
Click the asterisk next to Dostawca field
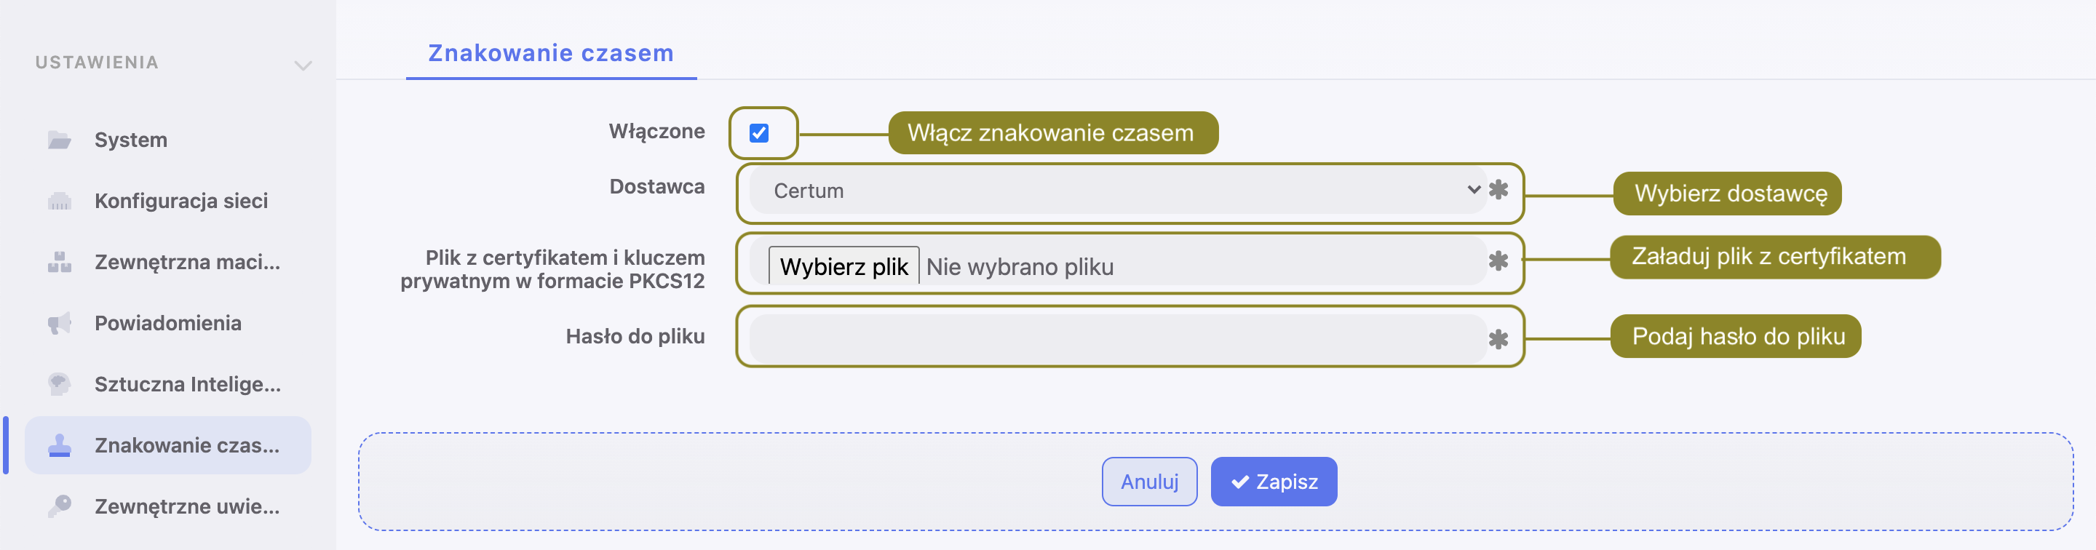(x=1498, y=190)
